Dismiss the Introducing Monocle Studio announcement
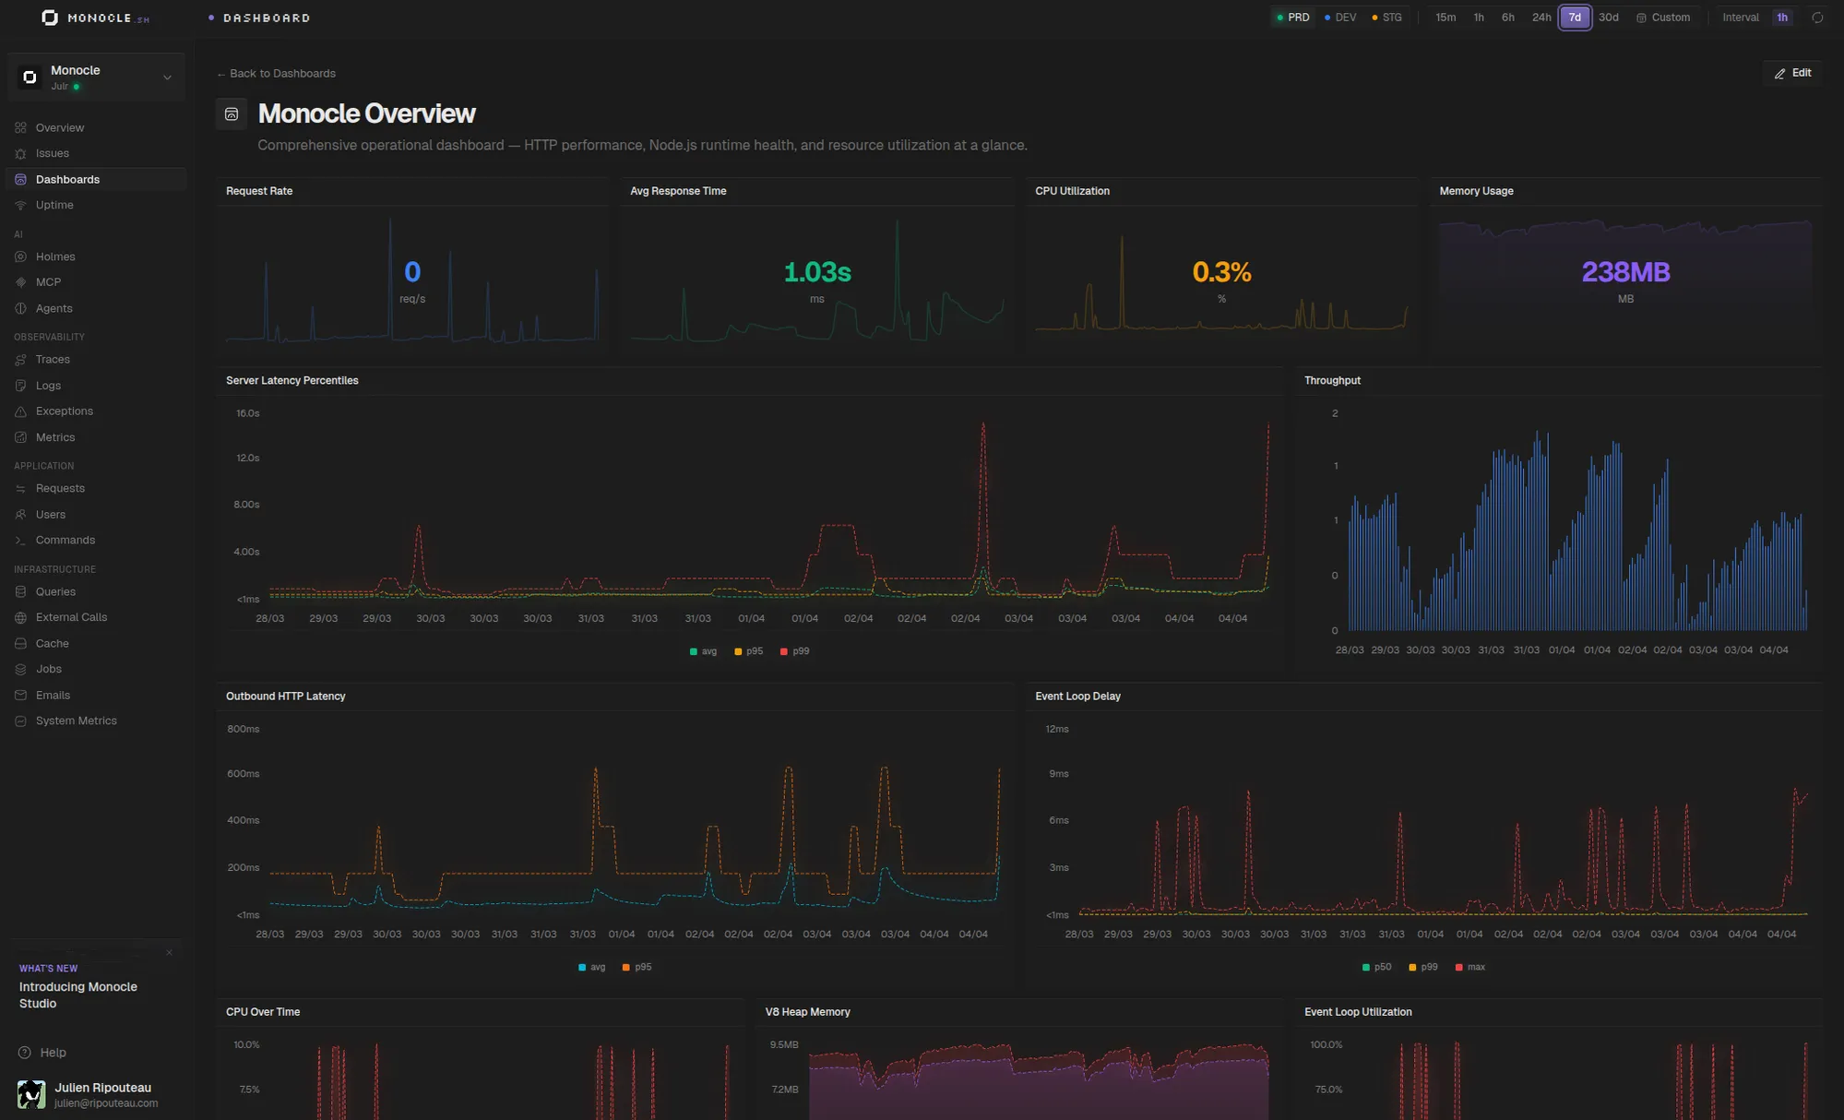This screenshot has height=1120, width=1844. point(169,952)
